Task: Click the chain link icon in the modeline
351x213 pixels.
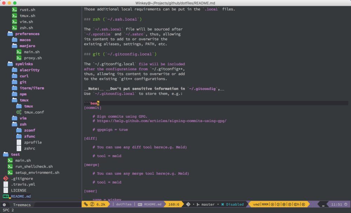Action: pyautogui.click(x=86, y=204)
